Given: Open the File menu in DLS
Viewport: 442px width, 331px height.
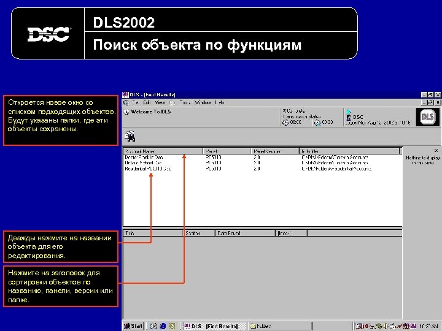Looking at the screenshot, I should (x=135, y=103).
